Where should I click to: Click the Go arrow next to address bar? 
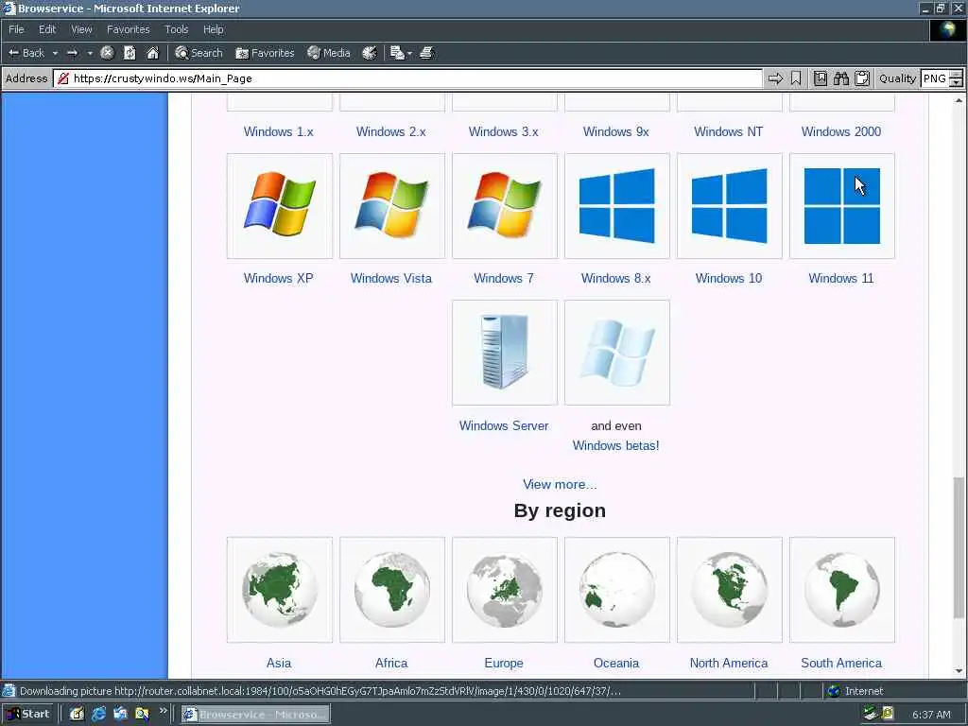point(775,78)
